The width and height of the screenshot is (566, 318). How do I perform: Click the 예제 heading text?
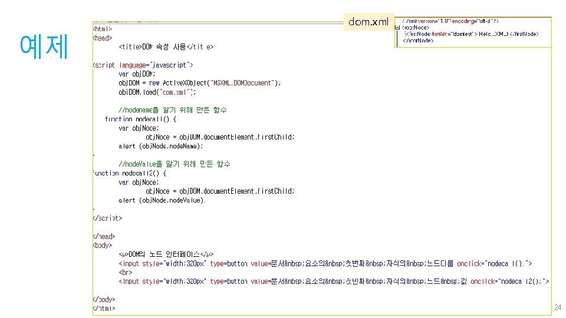point(44,47)
